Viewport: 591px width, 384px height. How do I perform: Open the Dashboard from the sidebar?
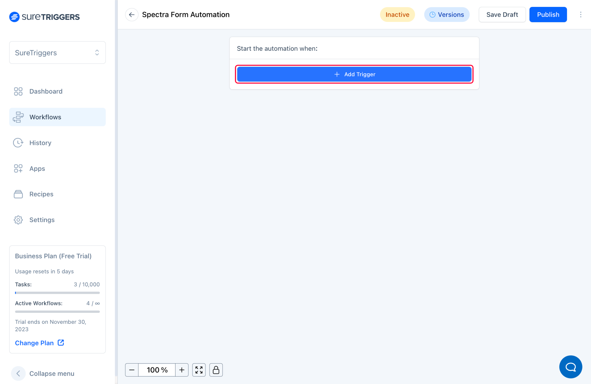[x=46, y=91]
